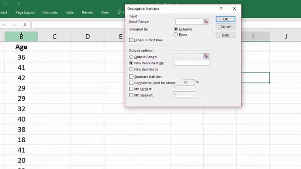Open the Formulas ribbon tab
This screenshot has height=169, width=301.
click(x=50, y=12)
